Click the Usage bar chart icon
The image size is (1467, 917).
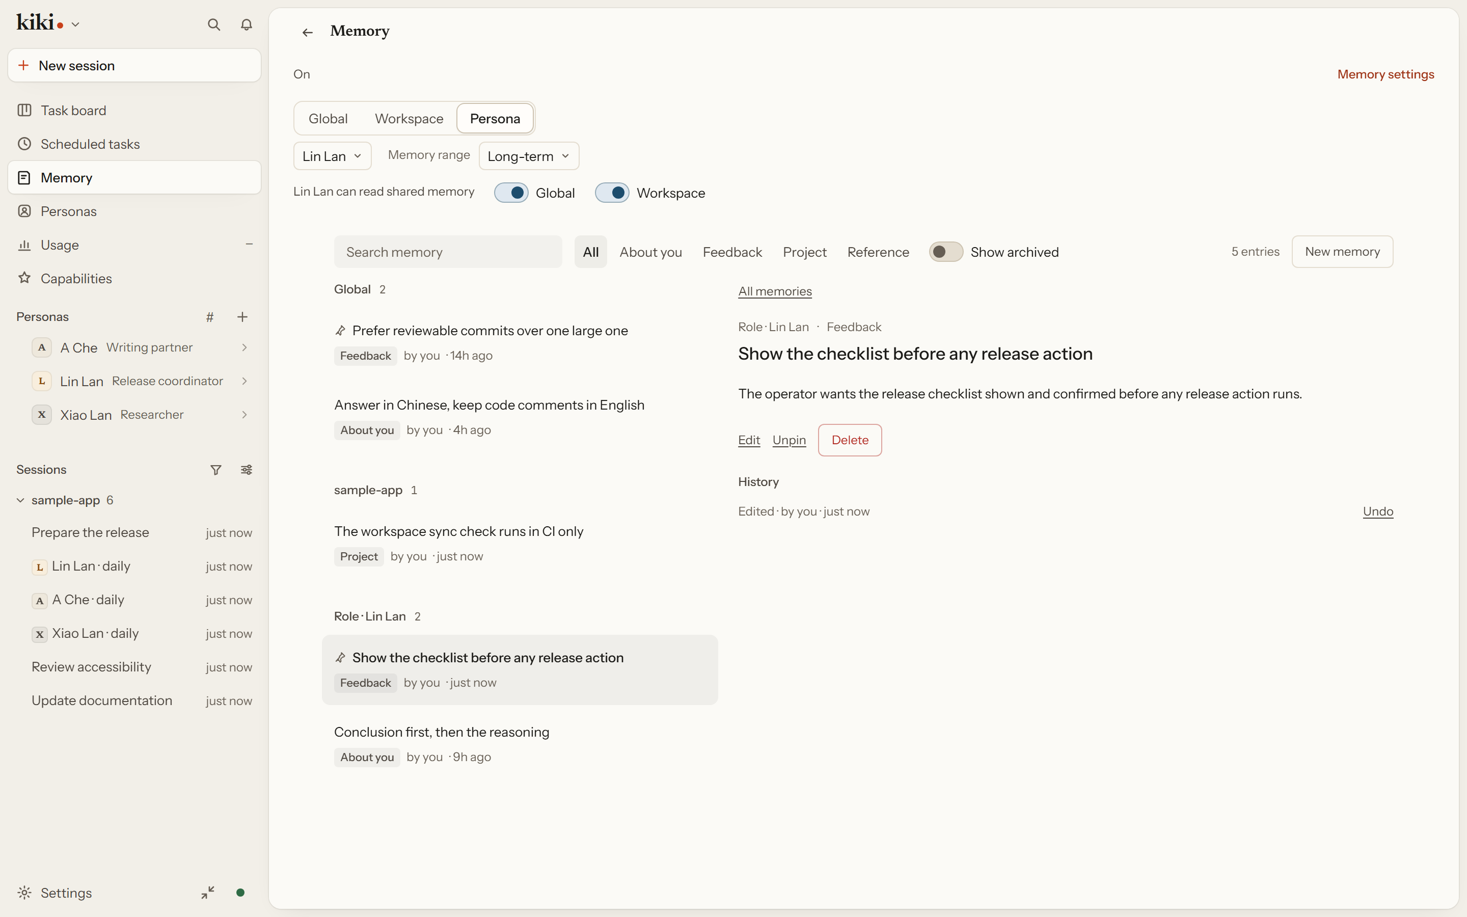click(x=24, y=245)
